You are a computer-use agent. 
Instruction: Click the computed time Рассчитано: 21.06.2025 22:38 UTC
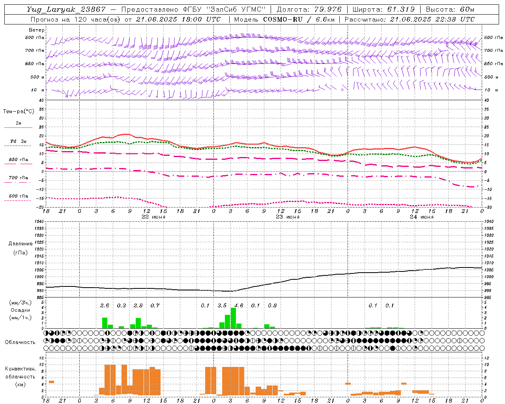pos(410,19)
